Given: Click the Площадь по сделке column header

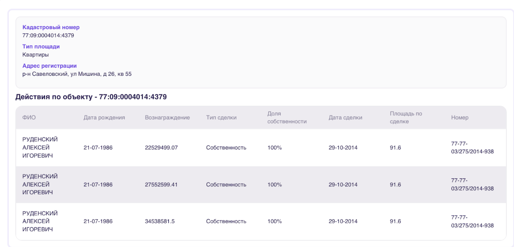Looking at the screenshot, I should 406,117.
